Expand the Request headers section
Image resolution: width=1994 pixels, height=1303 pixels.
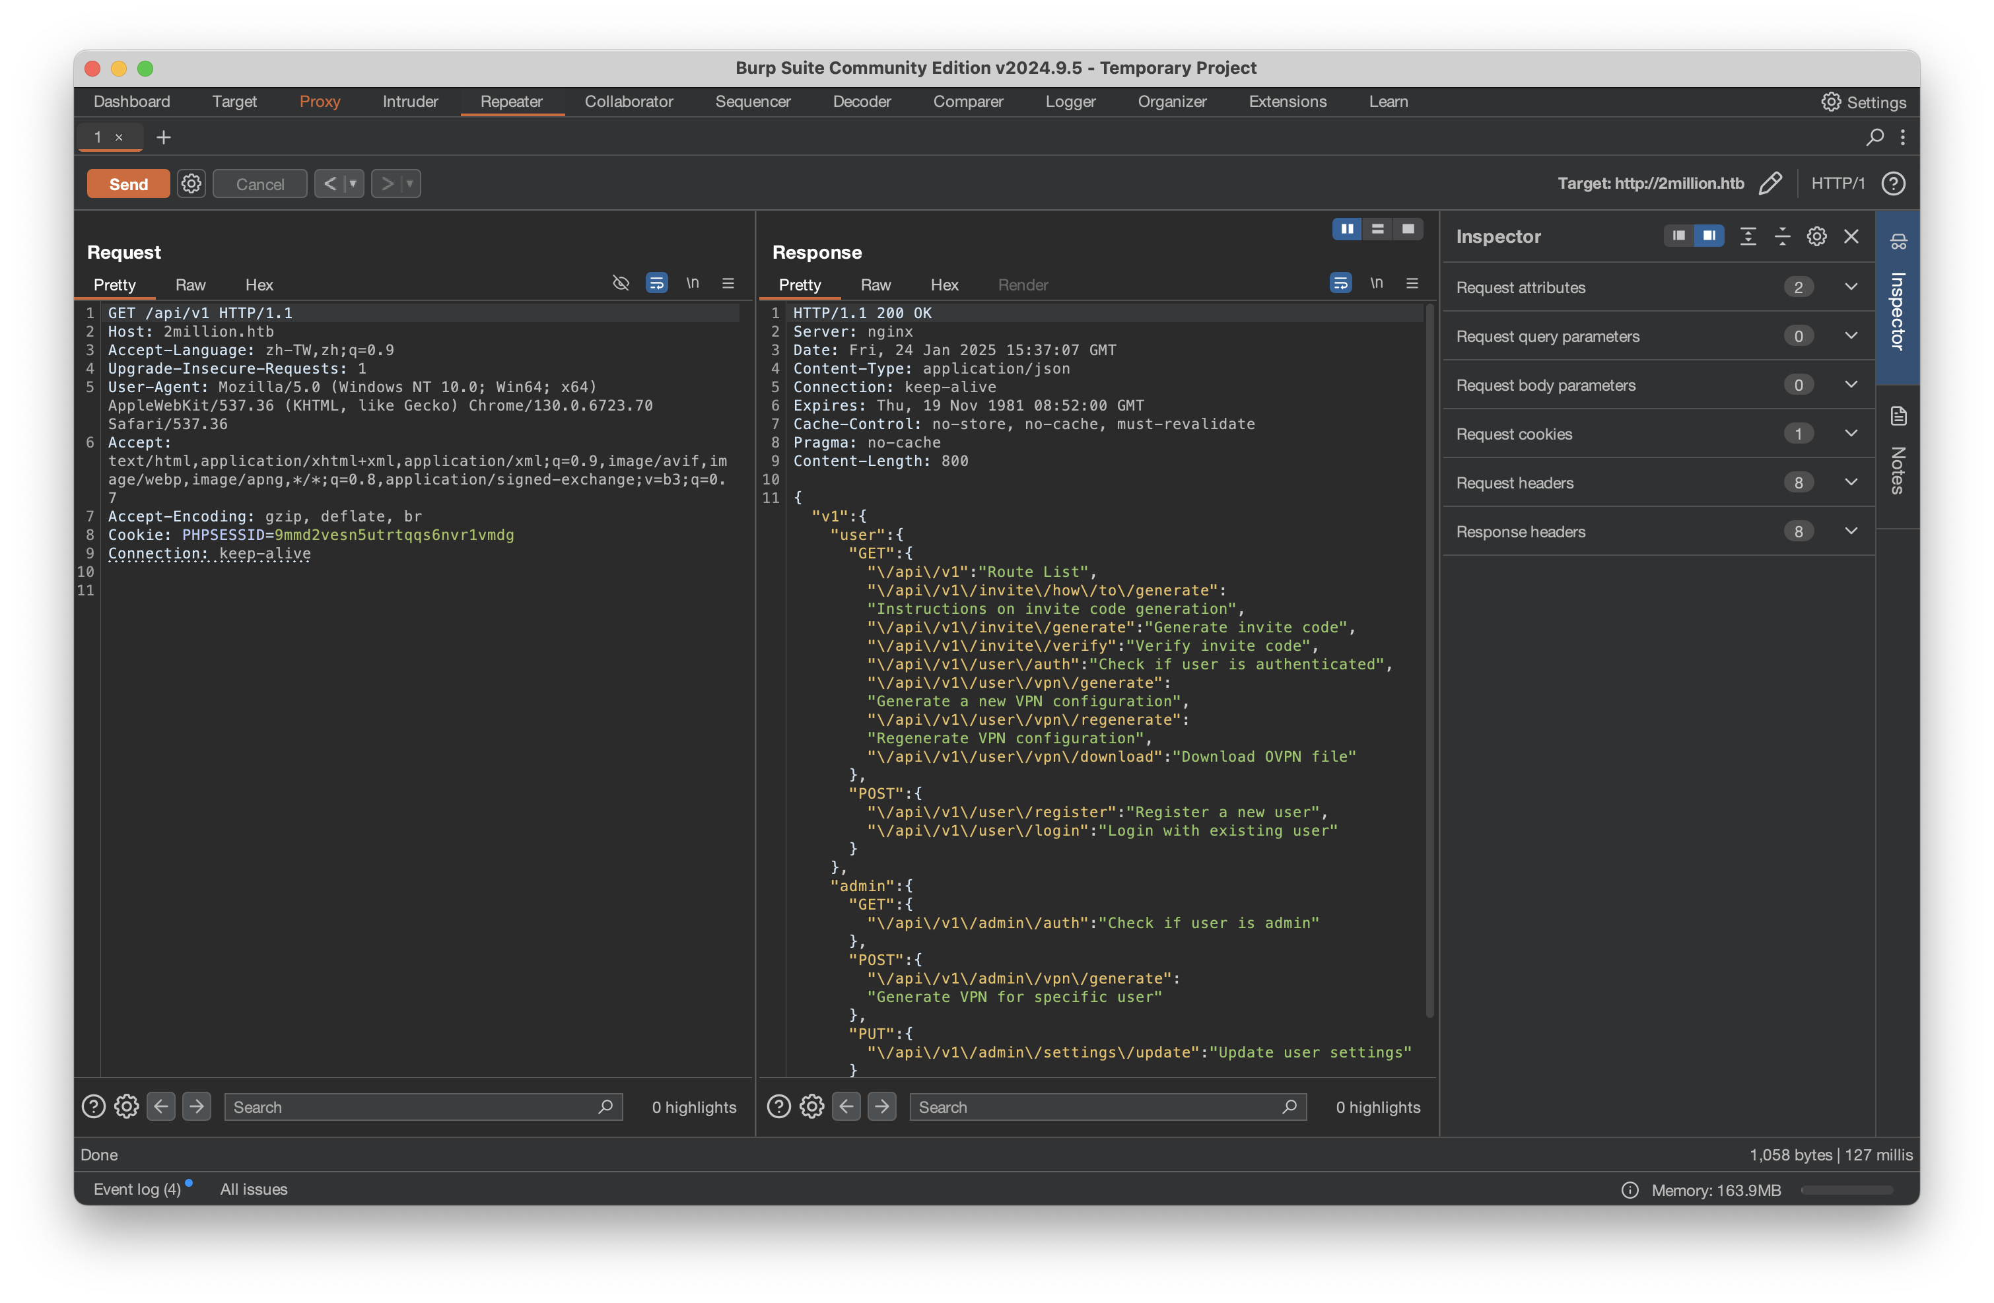[1851, 483]
